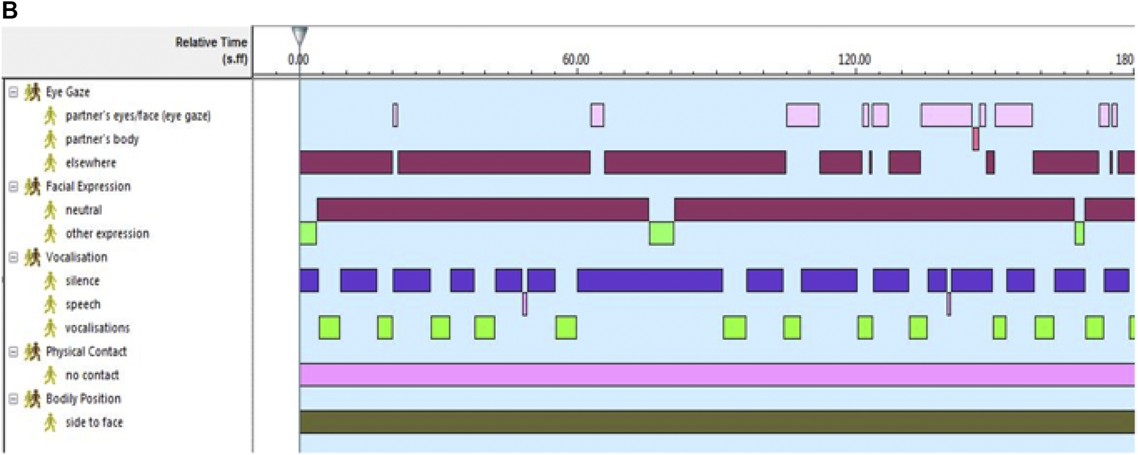1138x455 pixels.
Task: Click the 60.00 mark on time ruler
Action: pos(575,60)
